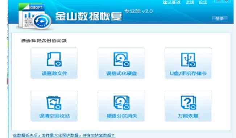Open the 误格式化硬盘 recovery option
The width and height of the screenshot is (236, 138).
[121, 63]
